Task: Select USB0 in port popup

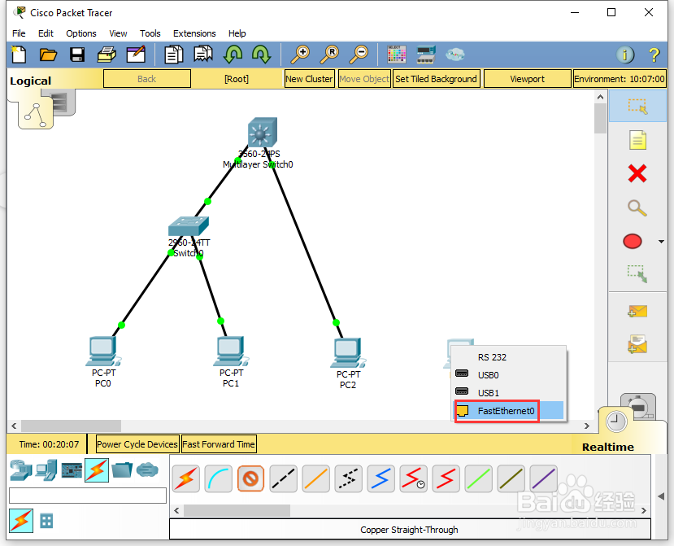Action: (510, 375)
